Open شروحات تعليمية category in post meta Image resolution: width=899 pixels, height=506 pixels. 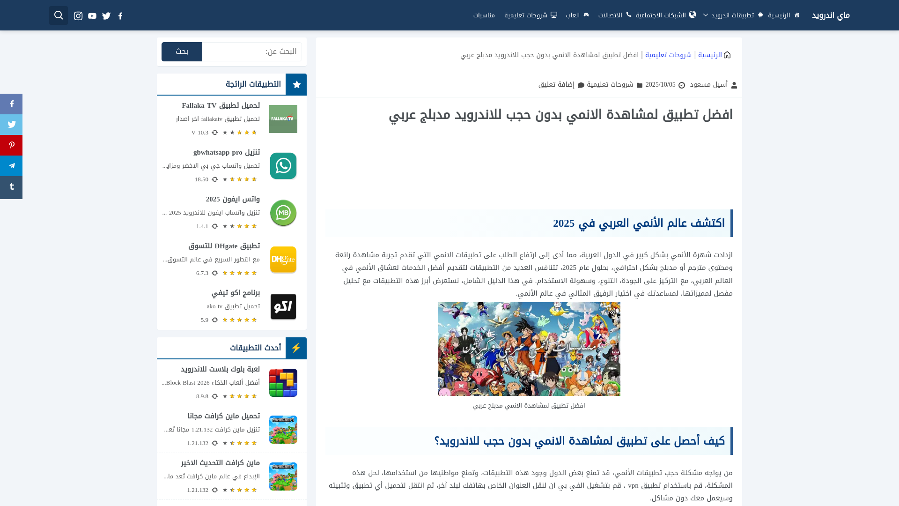610,85
